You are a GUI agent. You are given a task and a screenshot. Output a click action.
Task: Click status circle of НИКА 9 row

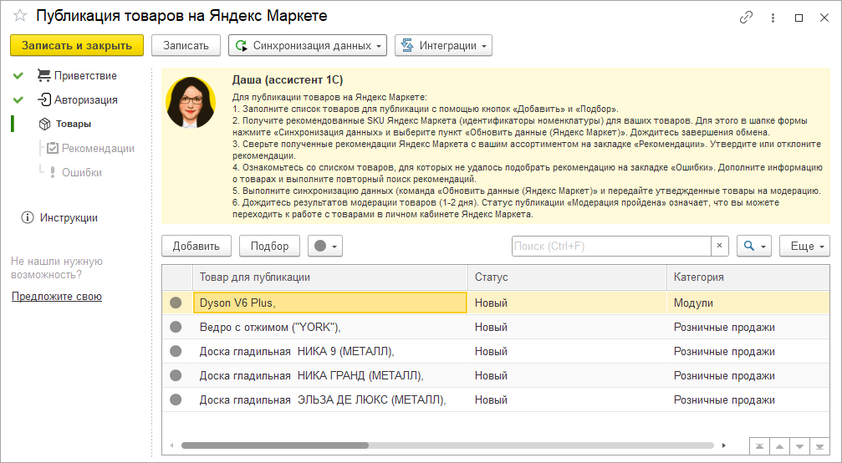pos(176,351)
